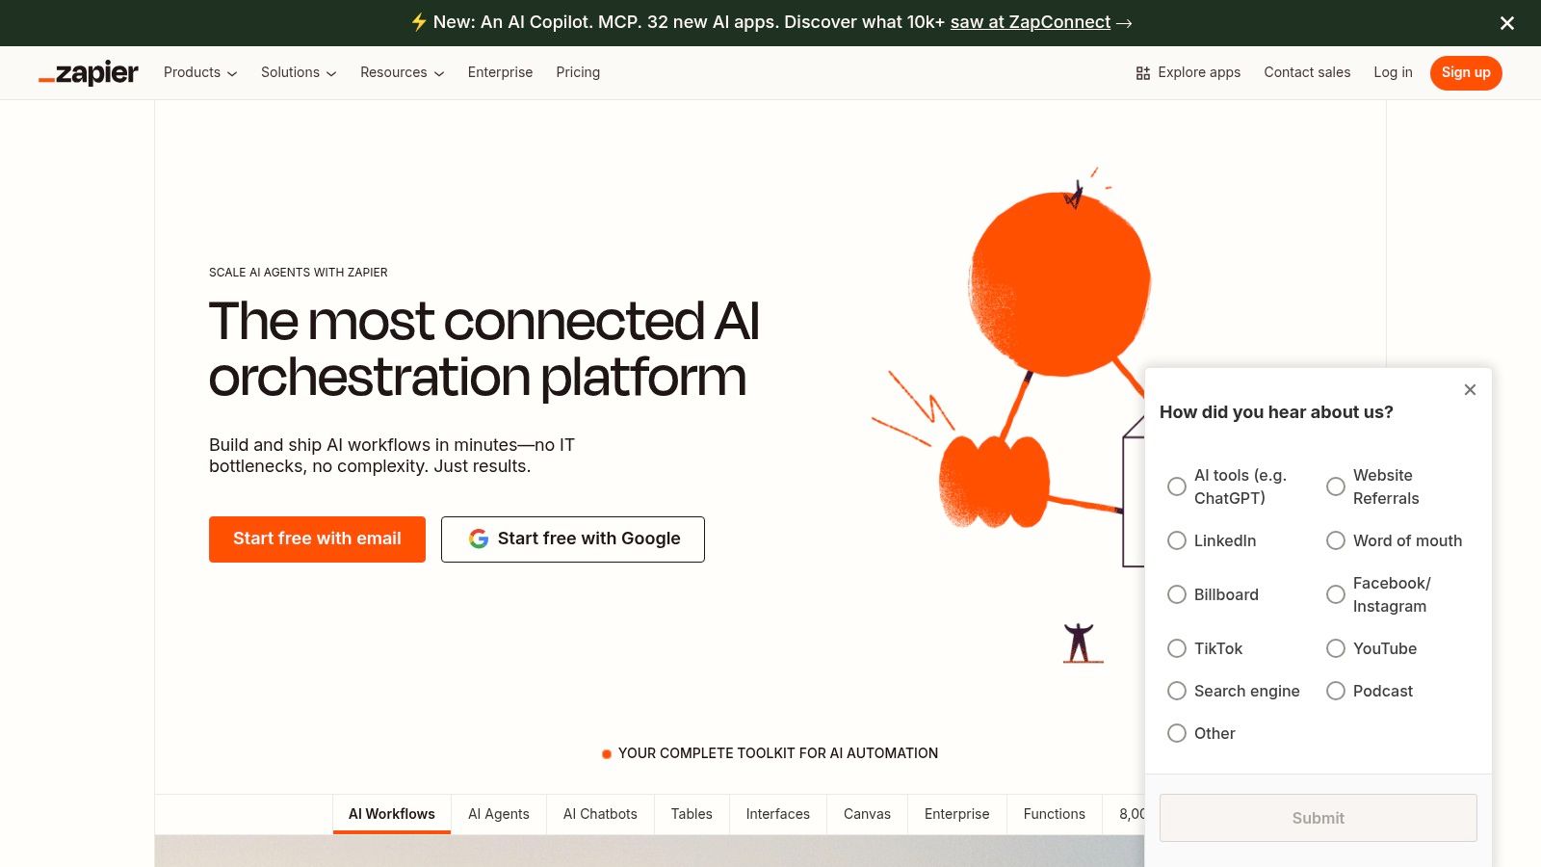Open the 'saw at ZapConnect' link

click(x=1030, y=22)
